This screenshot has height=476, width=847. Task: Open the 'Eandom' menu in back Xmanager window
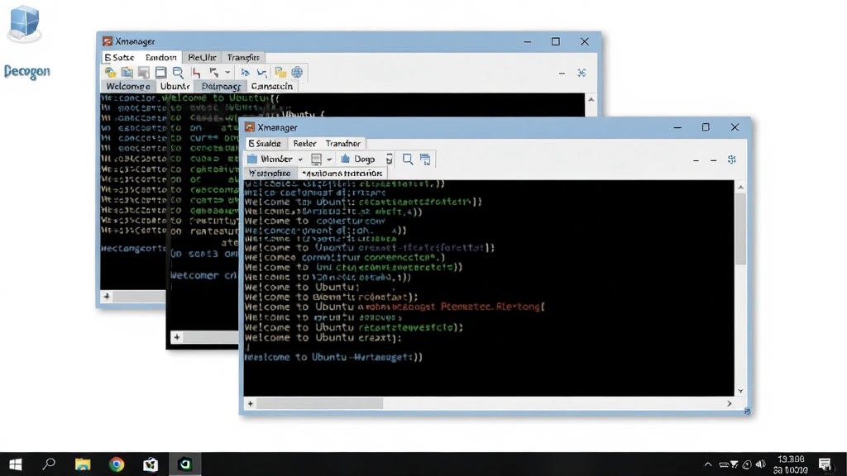161,57
